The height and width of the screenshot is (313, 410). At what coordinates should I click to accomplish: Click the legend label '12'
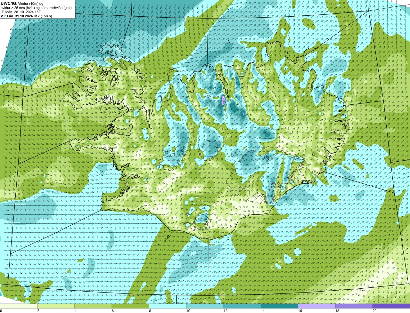[225, 310]
